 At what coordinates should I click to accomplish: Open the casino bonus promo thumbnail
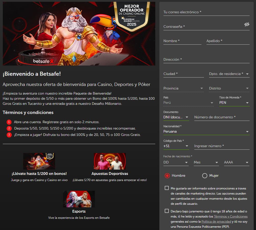click(x=39, y=161)
